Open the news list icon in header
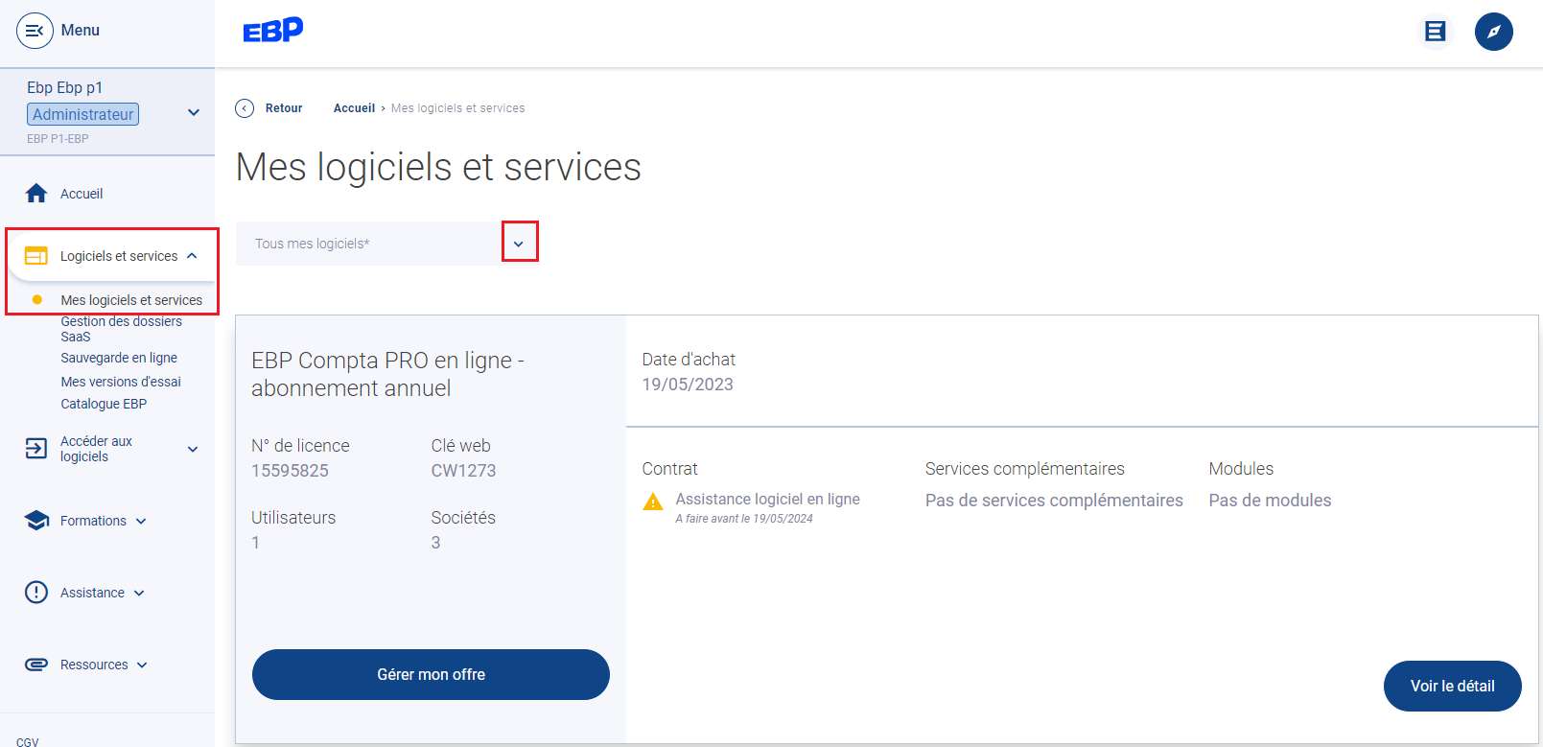This screenshot has height=747, width=1543. click(1435, 32)
